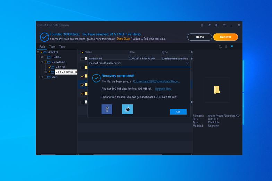Expand the S-1-5-21 tree node
Screen dimensions: 272x181
(46, 72)
